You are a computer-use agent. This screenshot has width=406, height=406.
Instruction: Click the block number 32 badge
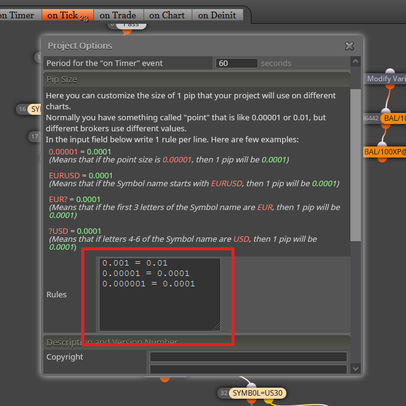223,393
